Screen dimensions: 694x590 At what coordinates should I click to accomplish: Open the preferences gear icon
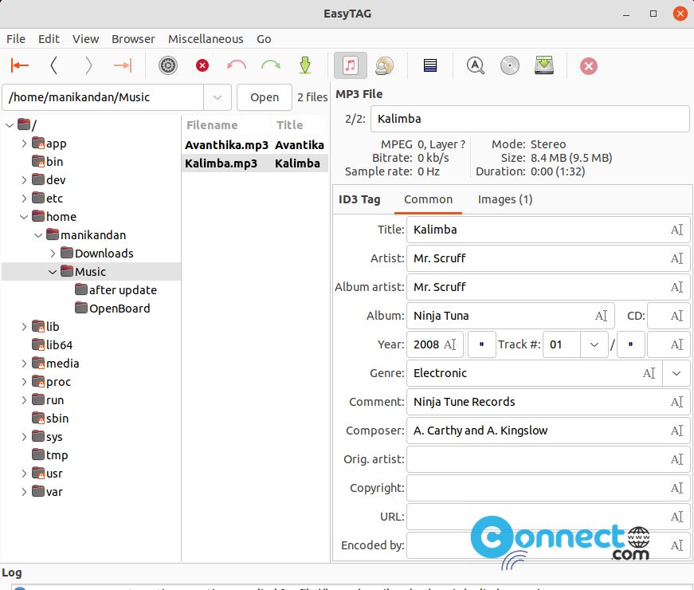(x=168, y=65)
